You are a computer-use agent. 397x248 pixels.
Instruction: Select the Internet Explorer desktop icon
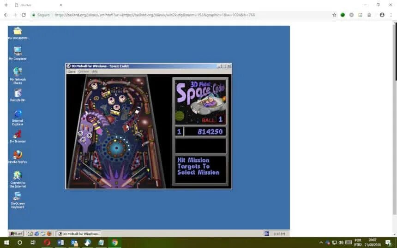click(18, 118)
